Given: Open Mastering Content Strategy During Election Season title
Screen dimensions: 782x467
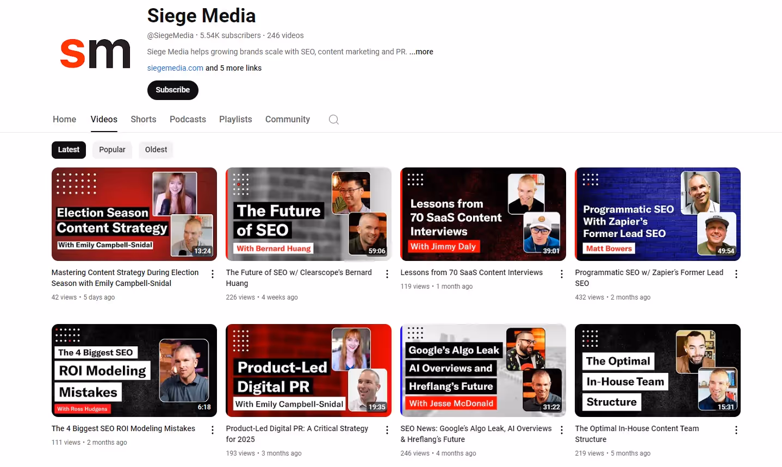Looking at the screenshot, I should click(125, 278).
